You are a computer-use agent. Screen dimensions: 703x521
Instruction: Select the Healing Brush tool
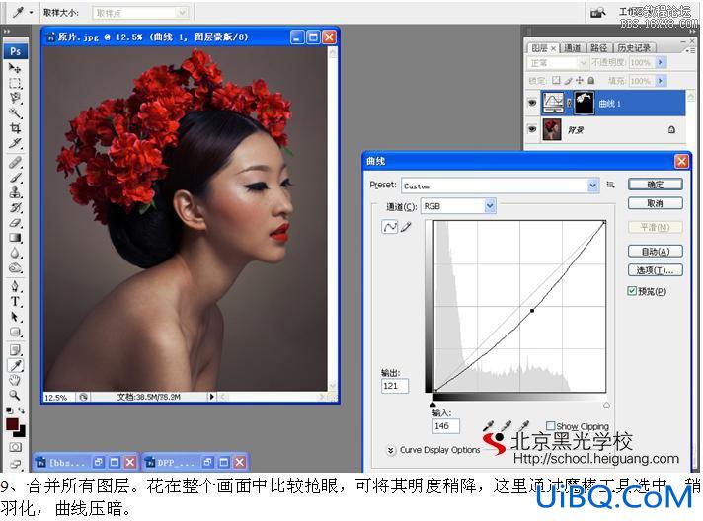(x=15, y=162)
